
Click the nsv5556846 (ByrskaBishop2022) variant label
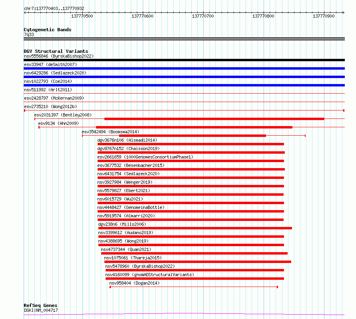coord(59,56)
